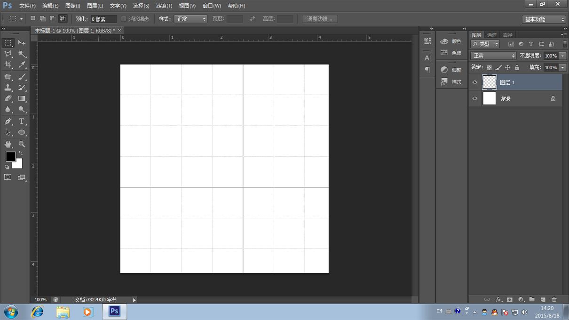Select the Blur tool
Image resolution: width=569 pixels, height=320 pixels.
(8, 110)
